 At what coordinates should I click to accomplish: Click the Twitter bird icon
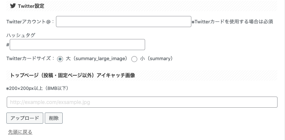13,6
